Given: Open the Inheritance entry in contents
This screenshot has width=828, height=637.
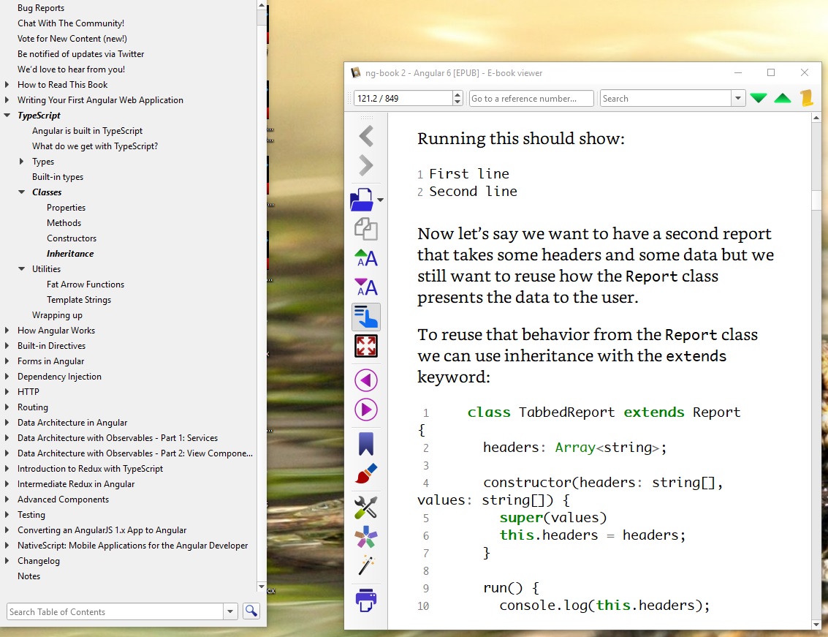Looking at the screenshot, I should pos(70,253).
